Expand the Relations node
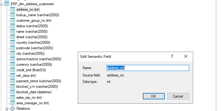The image size is (221, 111). [x=7, y=109]
